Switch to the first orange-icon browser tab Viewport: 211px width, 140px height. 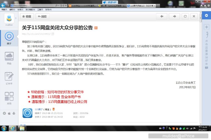(82, 6)
